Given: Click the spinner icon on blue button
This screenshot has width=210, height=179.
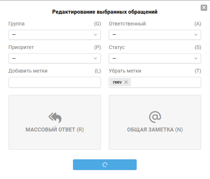Looking at the screenshot, I should point(105,165).
